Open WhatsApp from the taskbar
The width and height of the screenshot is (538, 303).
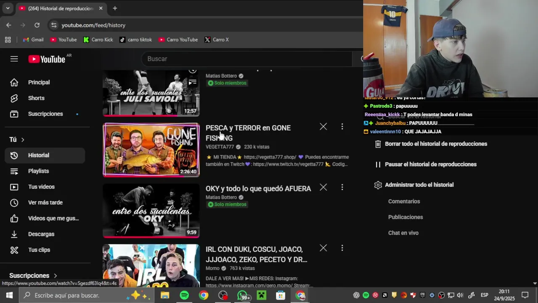click(243, 295)
